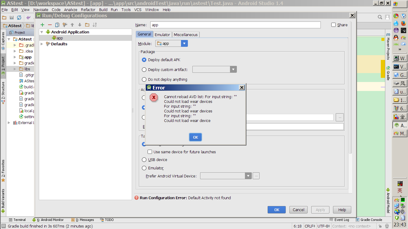Open the Android Monitor tool window

click(48, 220)
